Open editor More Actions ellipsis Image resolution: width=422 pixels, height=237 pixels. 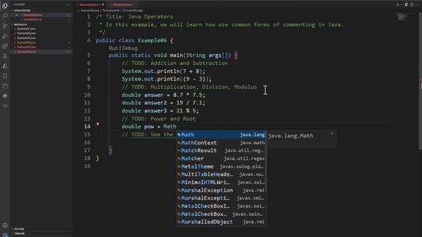tap(417, 5)
